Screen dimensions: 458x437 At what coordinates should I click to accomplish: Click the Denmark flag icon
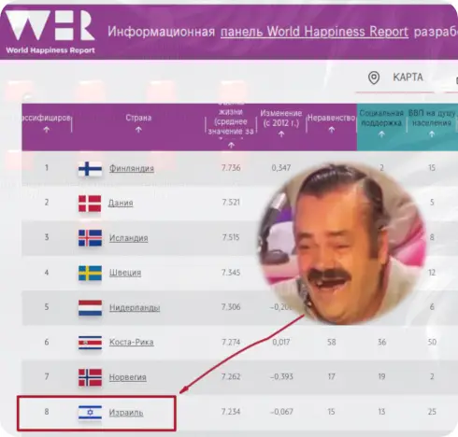tap(90, 204)
